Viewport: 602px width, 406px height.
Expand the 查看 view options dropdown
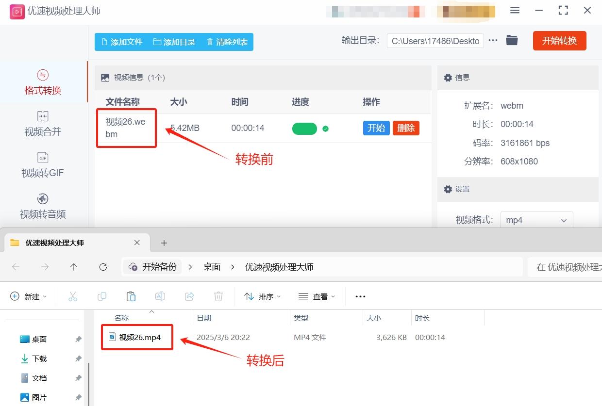coord(317,296)
